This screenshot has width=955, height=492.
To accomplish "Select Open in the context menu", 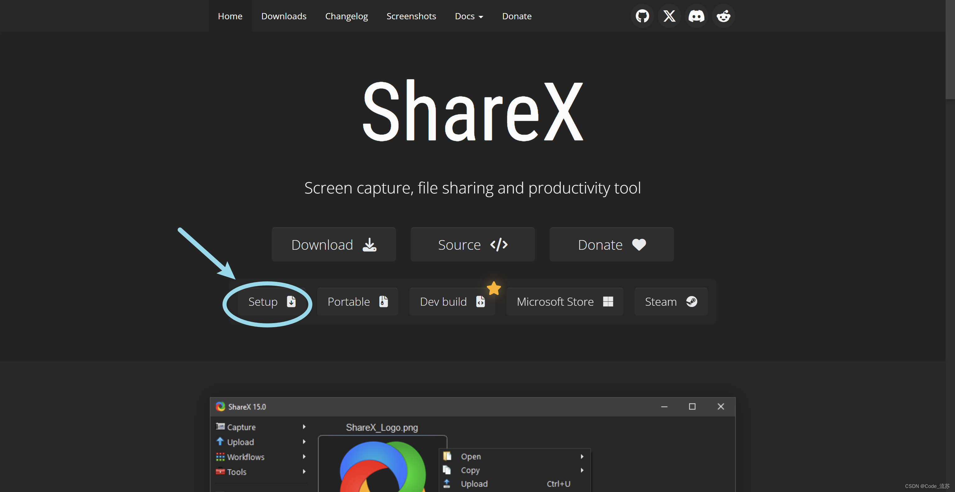I will tap(514, 457).
